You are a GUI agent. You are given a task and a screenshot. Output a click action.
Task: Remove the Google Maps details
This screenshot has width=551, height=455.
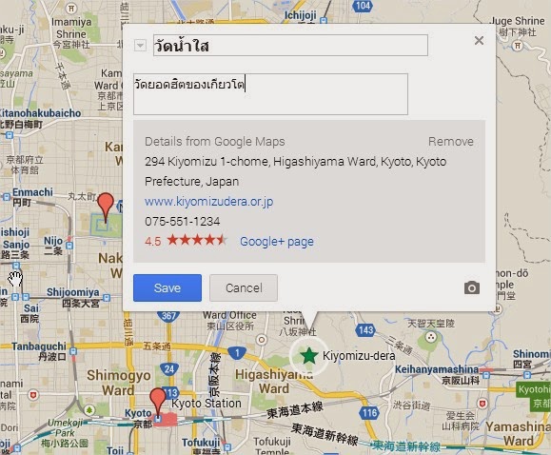[451, 141]
